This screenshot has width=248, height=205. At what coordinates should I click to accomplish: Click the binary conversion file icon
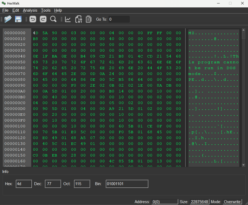[x=78, y=19]
